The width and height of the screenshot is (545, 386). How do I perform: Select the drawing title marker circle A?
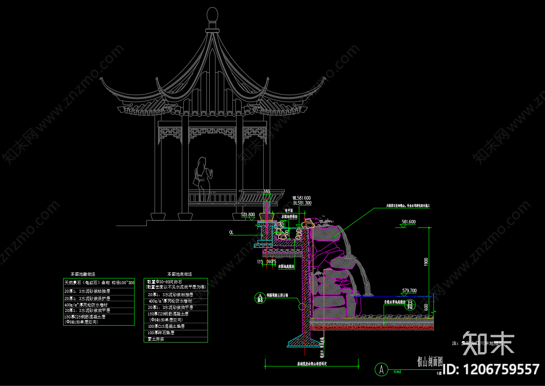point(381,368)
